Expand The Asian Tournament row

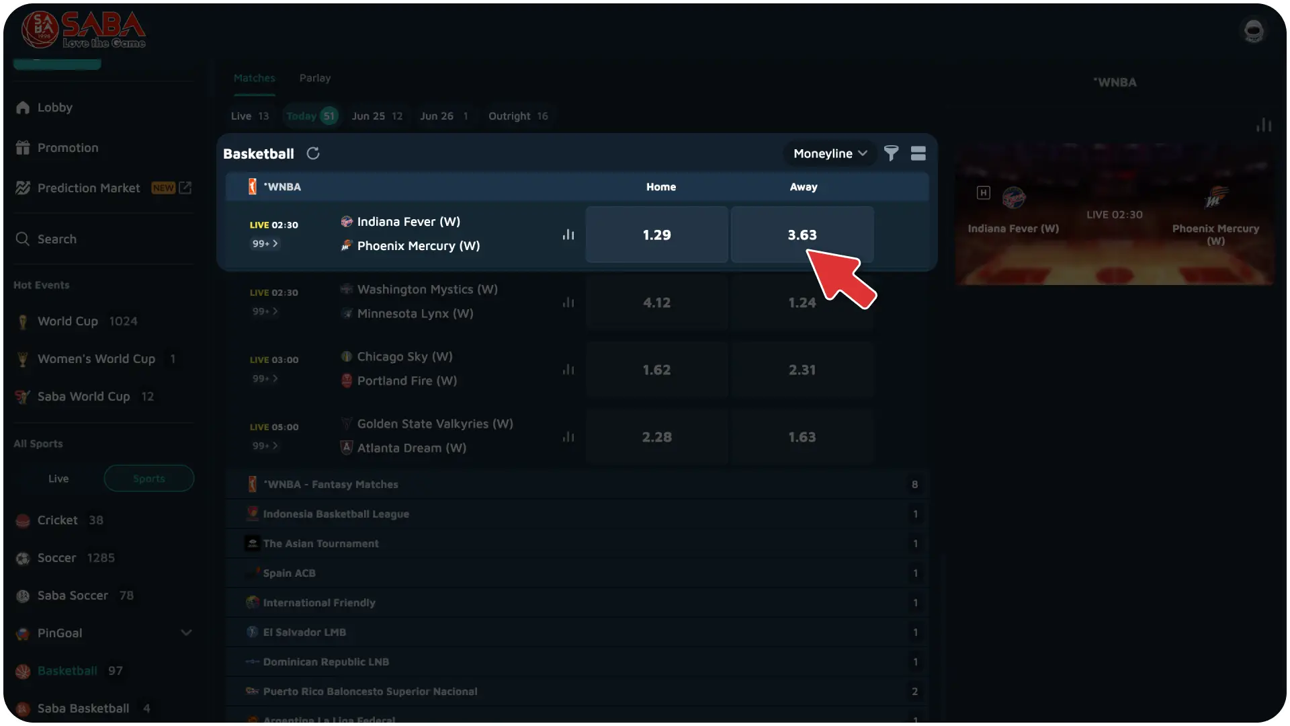(x=578, y=544)
